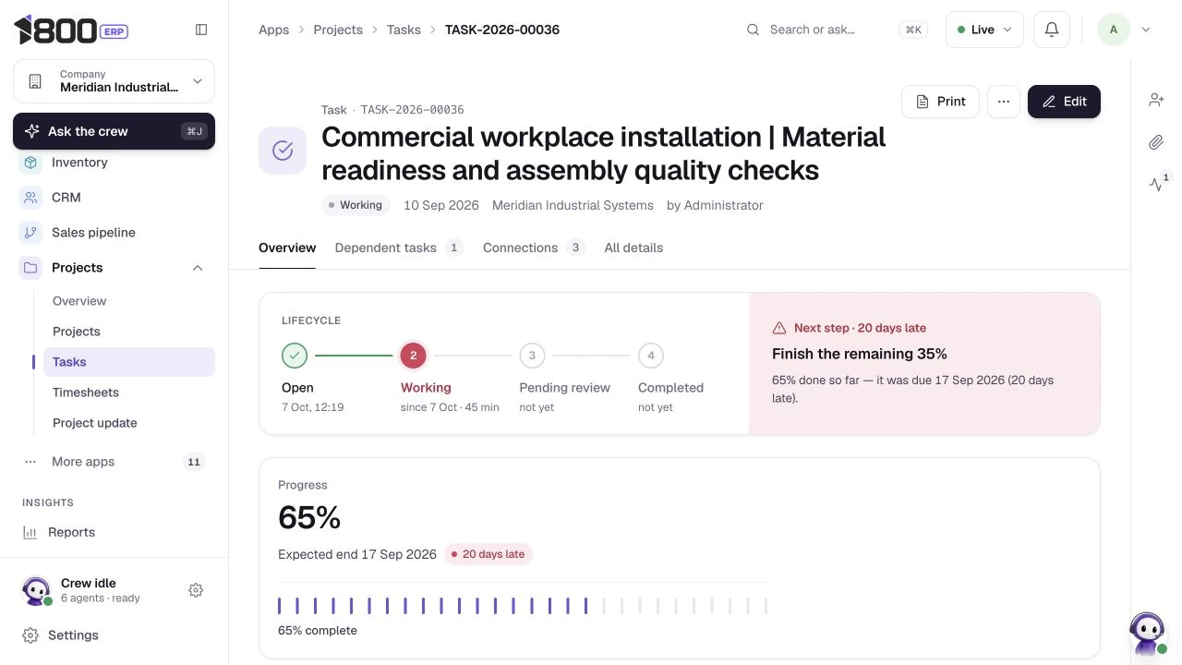This screenshot has width=1182, height=665.
Task: Switch to Connections tab
Action: (534, 248)
